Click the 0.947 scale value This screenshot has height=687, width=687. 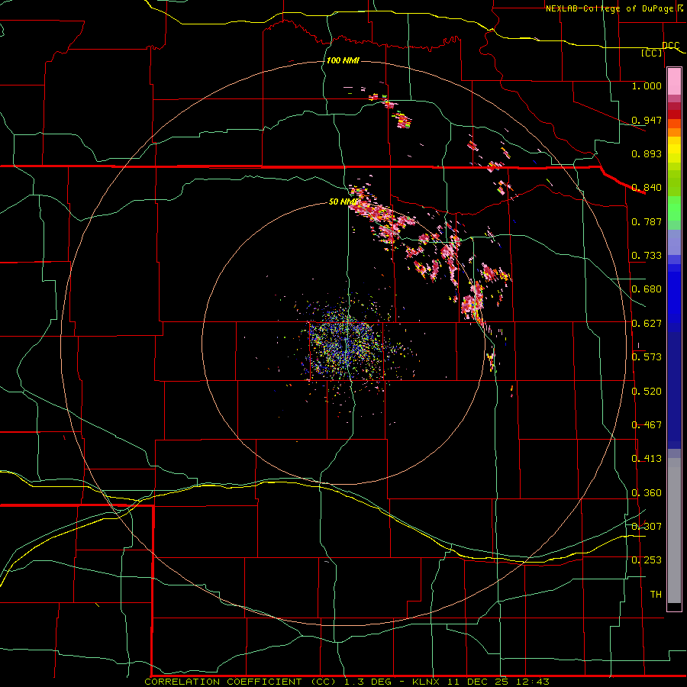[x=647, y=120]
